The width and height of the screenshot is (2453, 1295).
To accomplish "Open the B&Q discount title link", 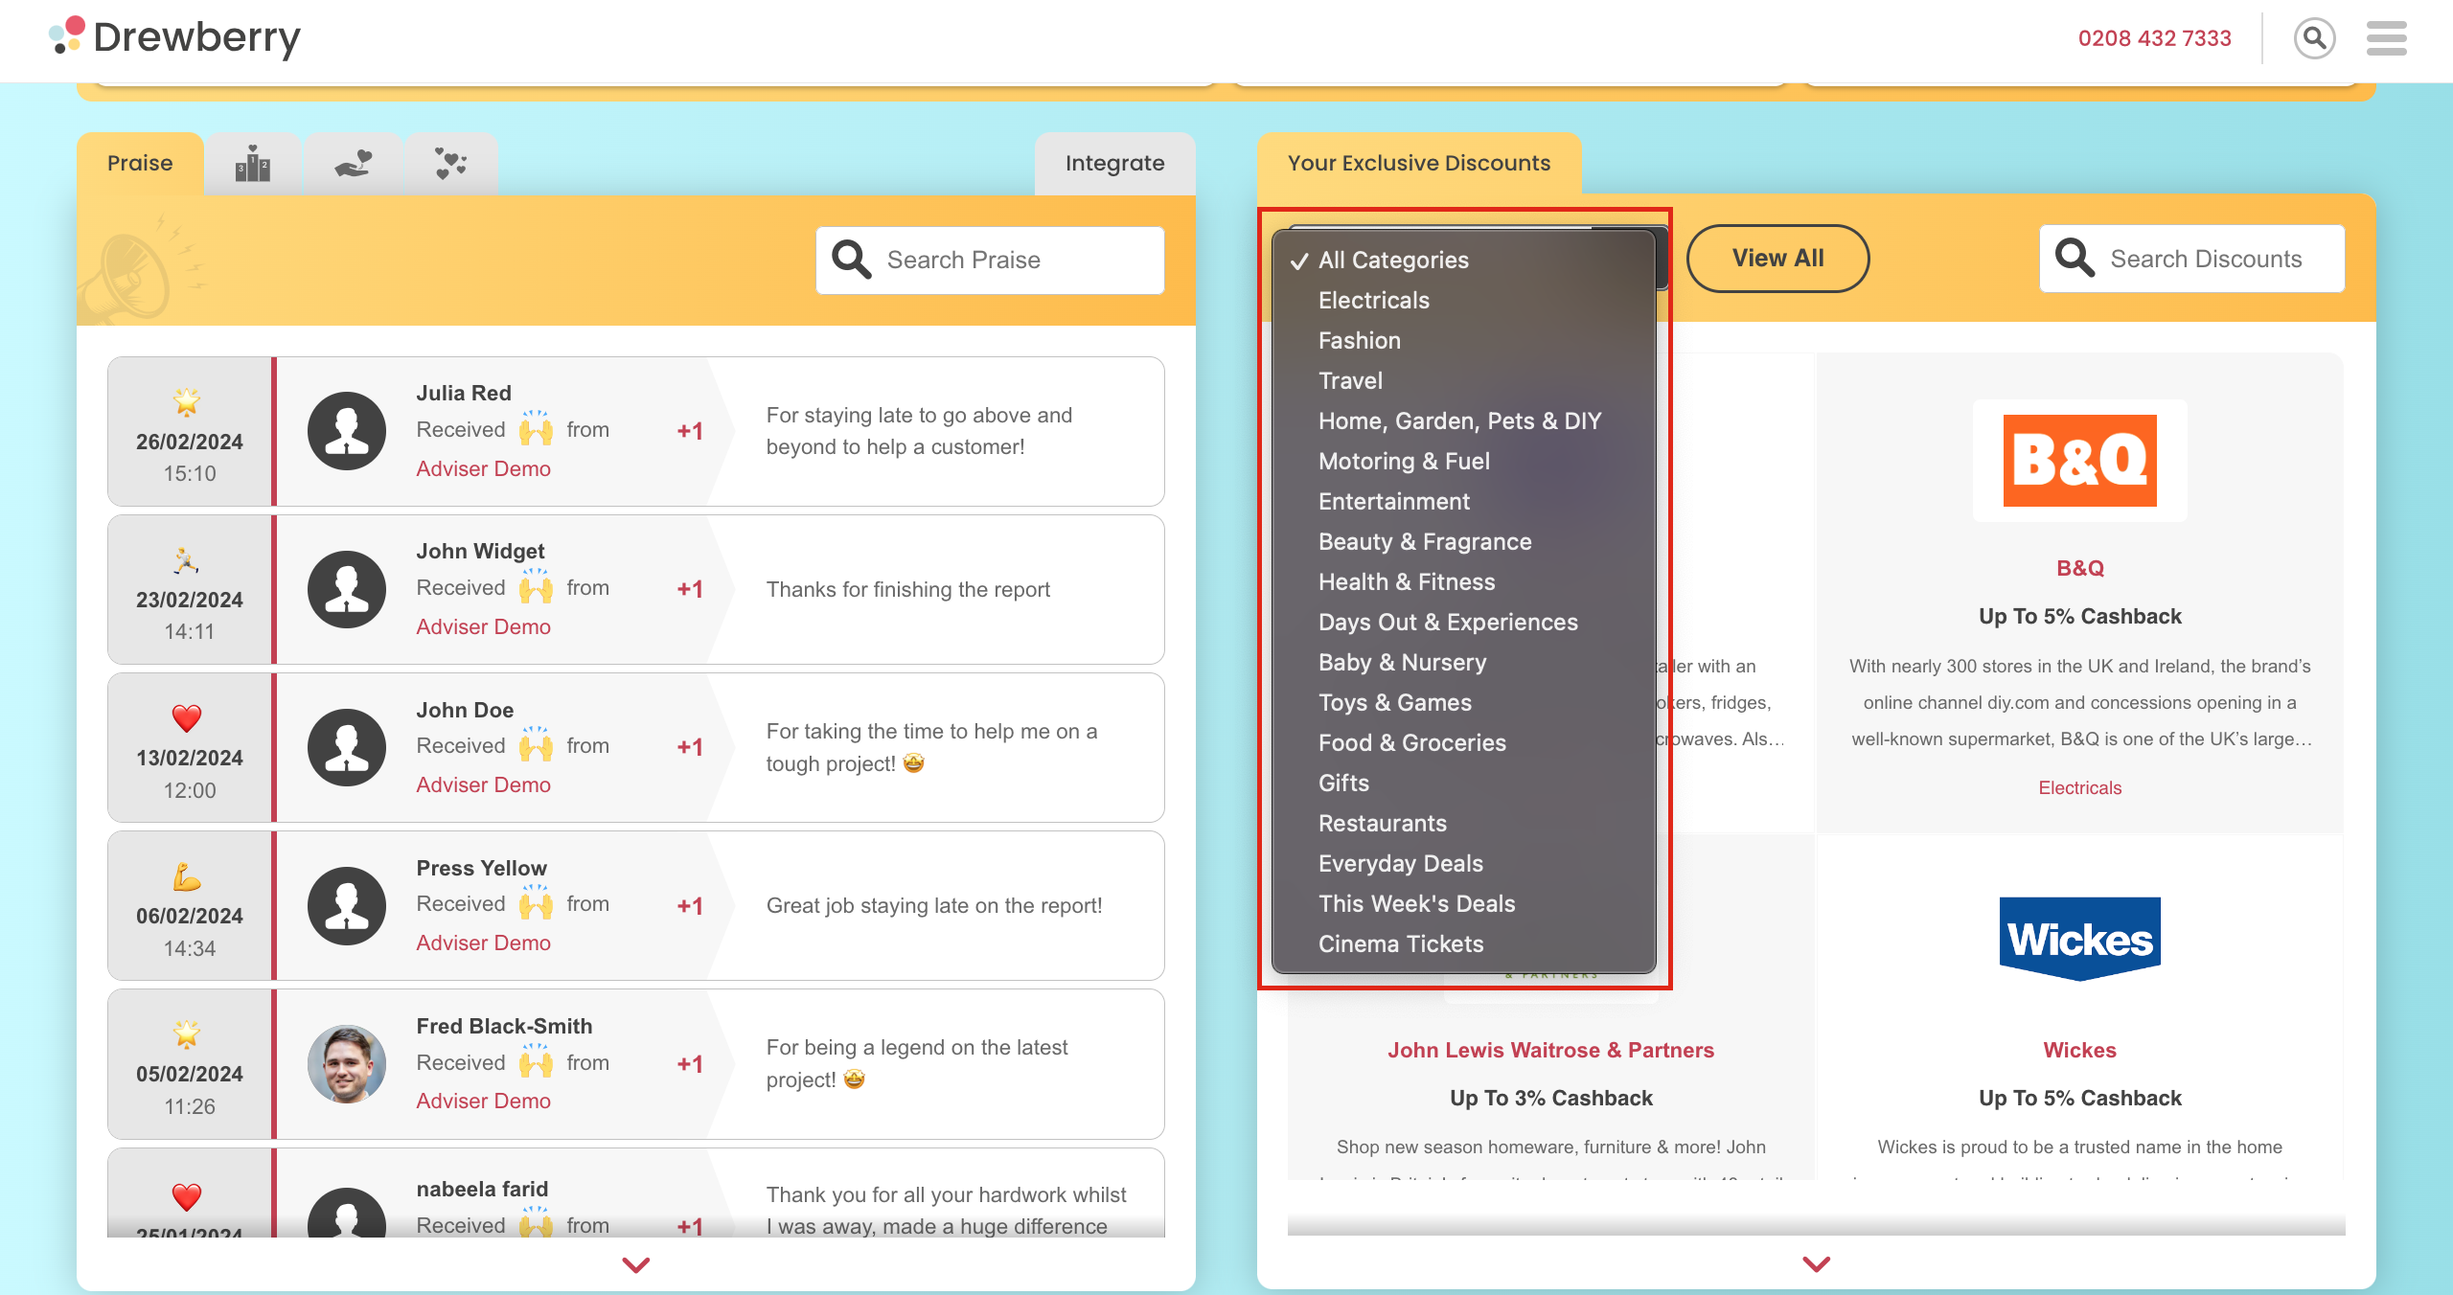I will point(2080,569).
